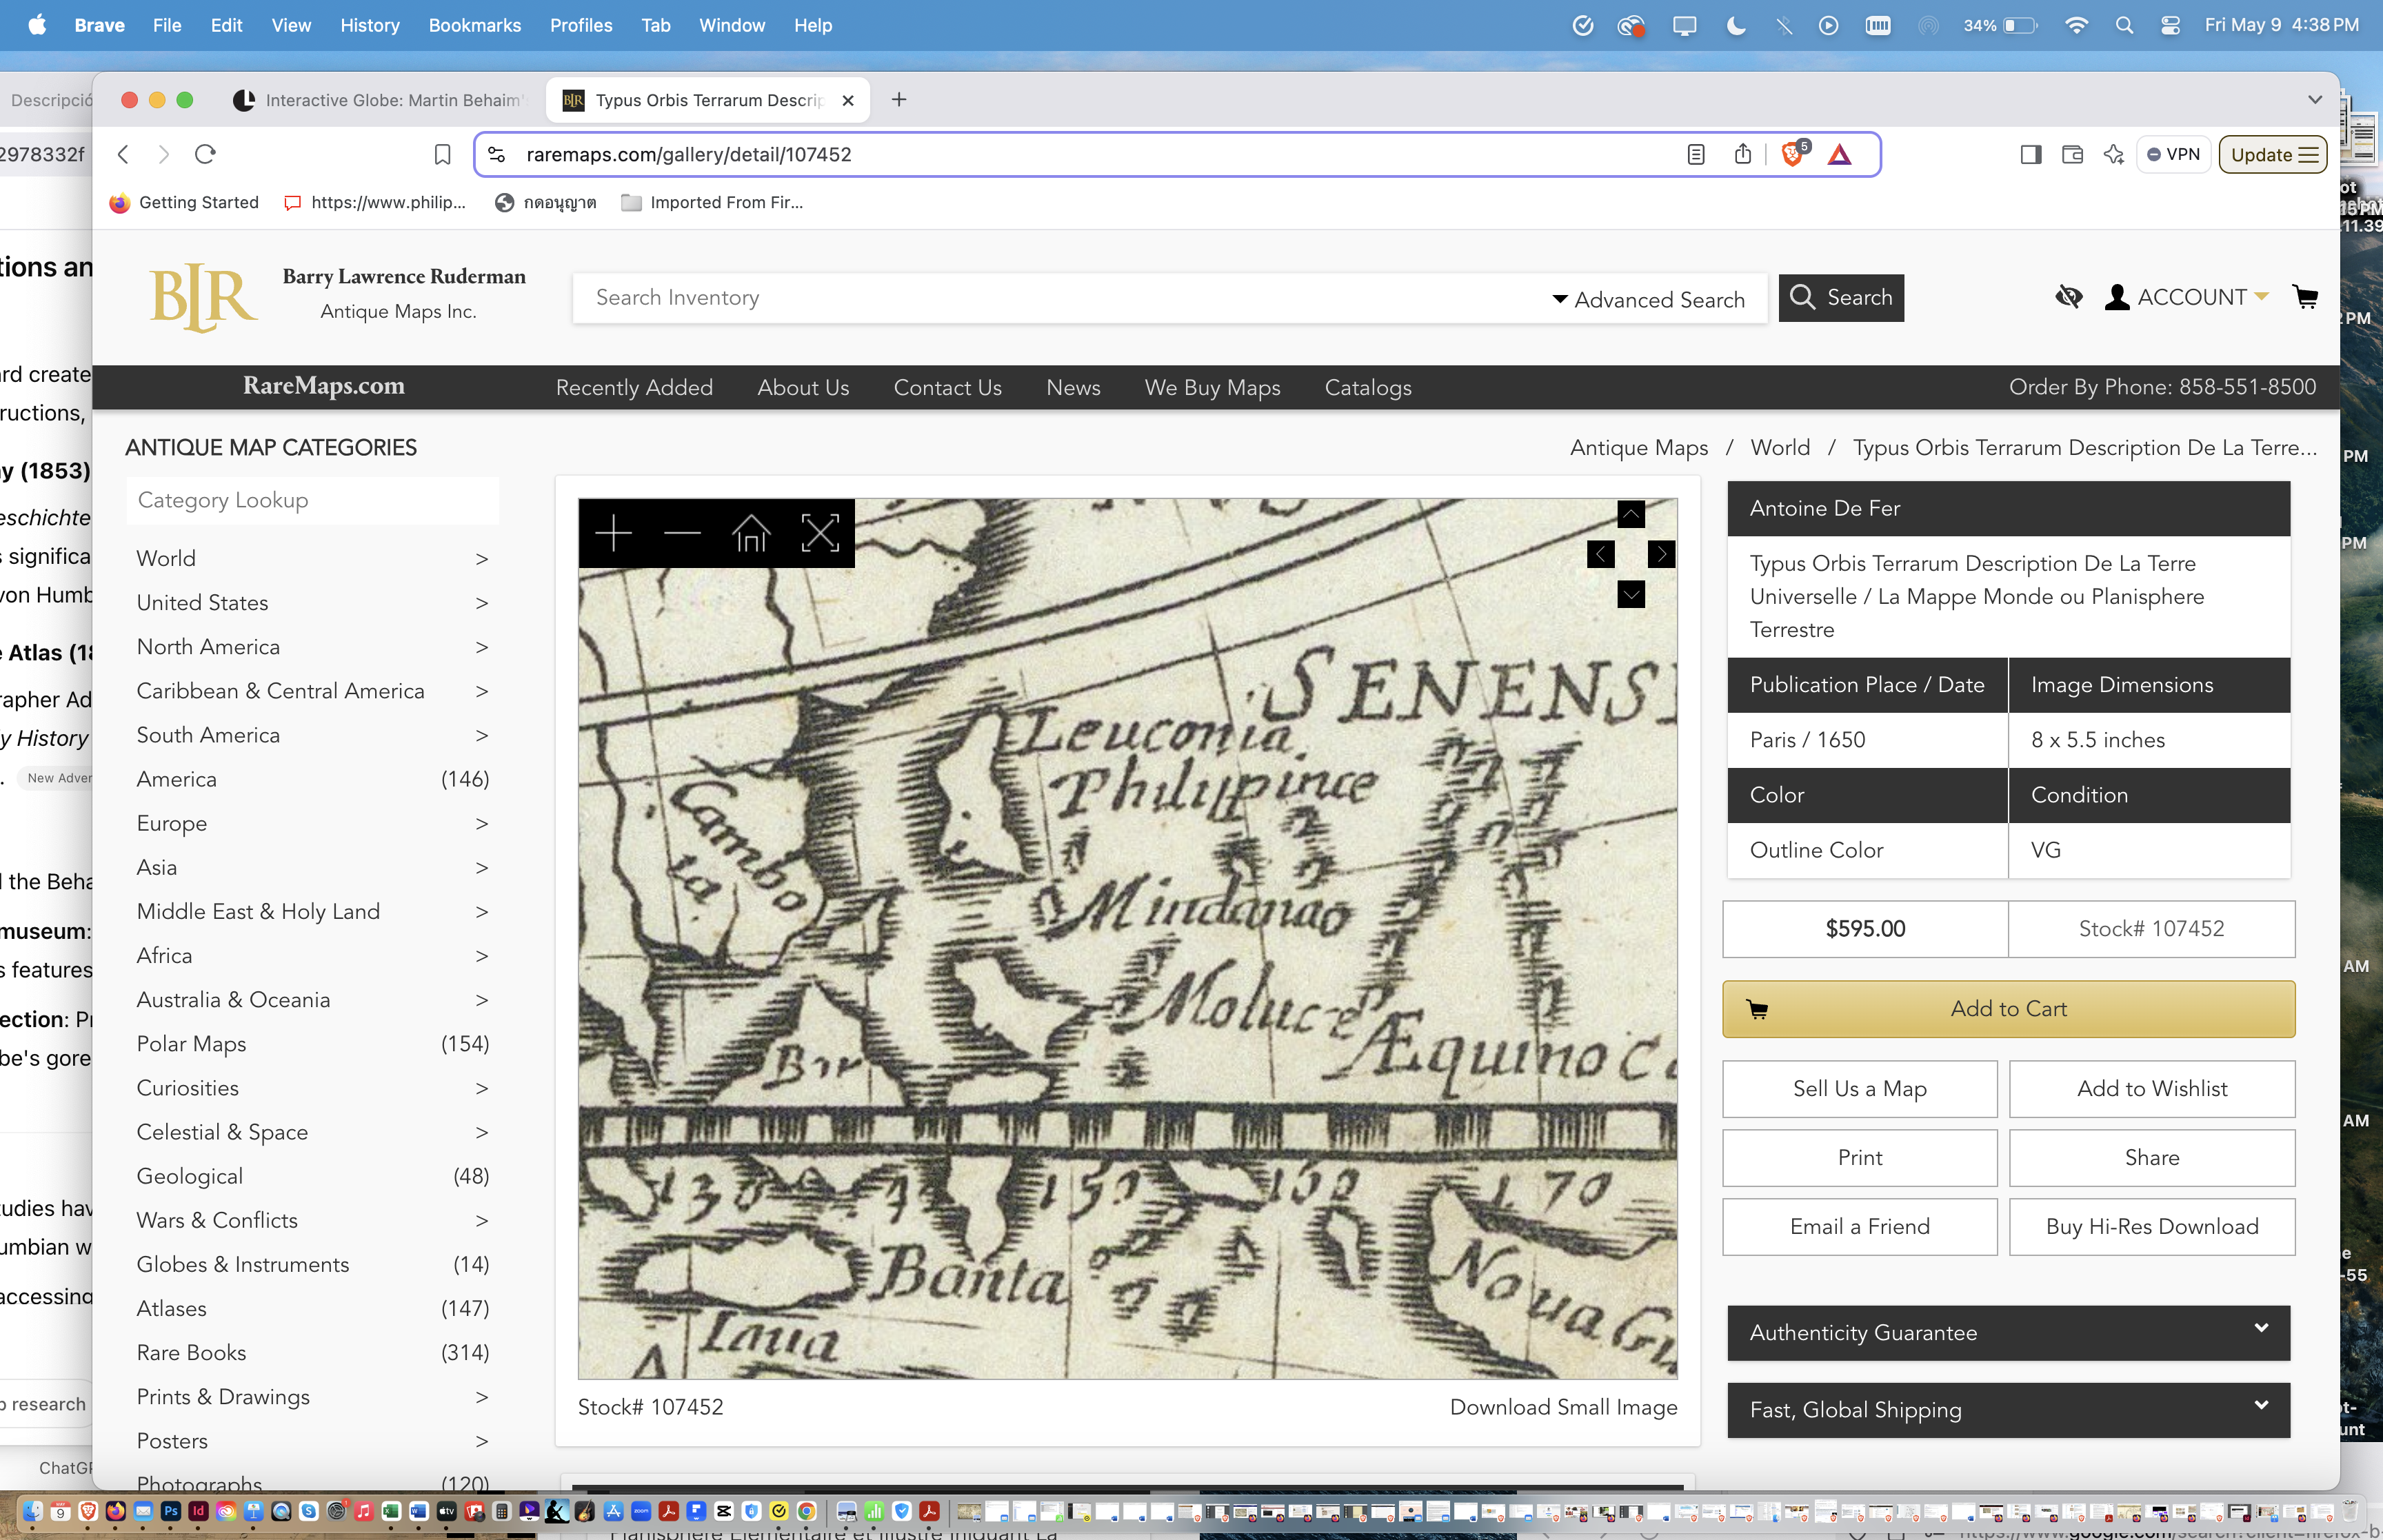Toggle browser sidebar panel
Screen dimensions: 2383x1540
click(x=2031, y=154)
